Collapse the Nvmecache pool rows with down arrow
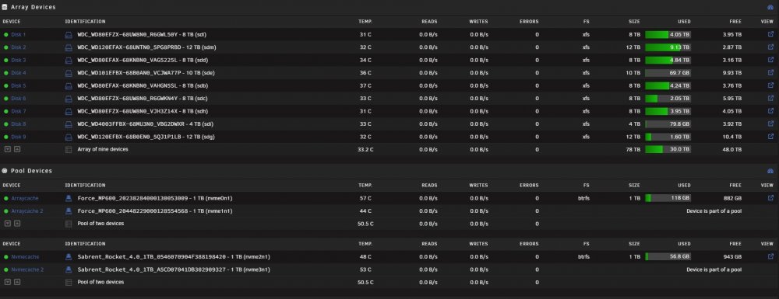Screen dimensions: 779x299 pyautogui.click(x=8, y=282)
